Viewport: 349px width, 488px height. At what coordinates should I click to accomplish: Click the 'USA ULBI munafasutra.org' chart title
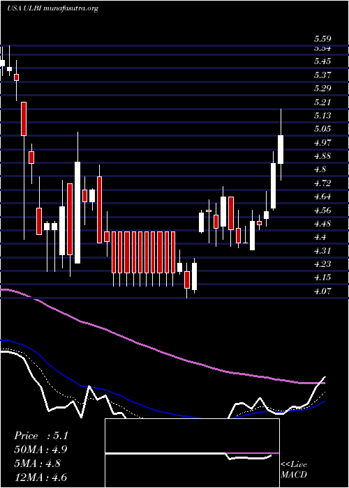click(52, 8)
